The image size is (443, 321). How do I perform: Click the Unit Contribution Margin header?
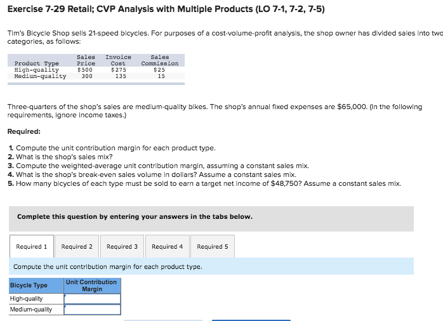[x=93, y=285]
